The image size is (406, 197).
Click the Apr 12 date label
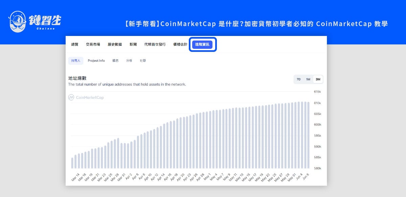click(x=155, y=177)
